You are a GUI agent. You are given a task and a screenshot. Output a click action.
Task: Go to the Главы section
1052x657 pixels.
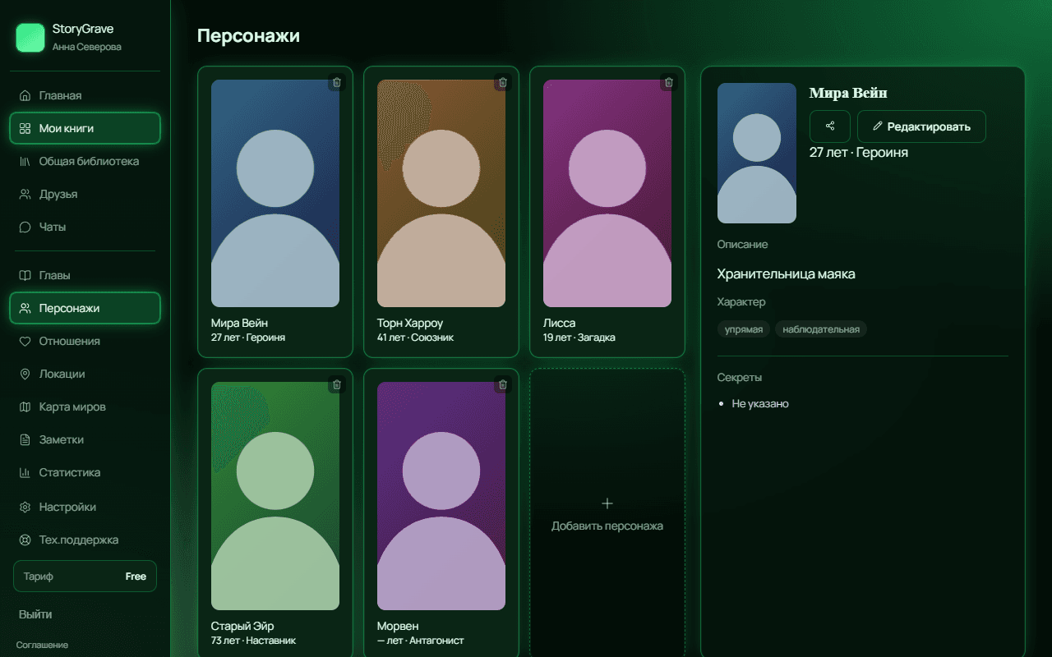(x=85, y=275)
